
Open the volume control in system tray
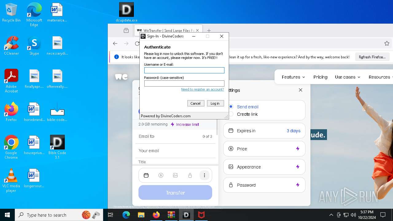tap(353, 215)
